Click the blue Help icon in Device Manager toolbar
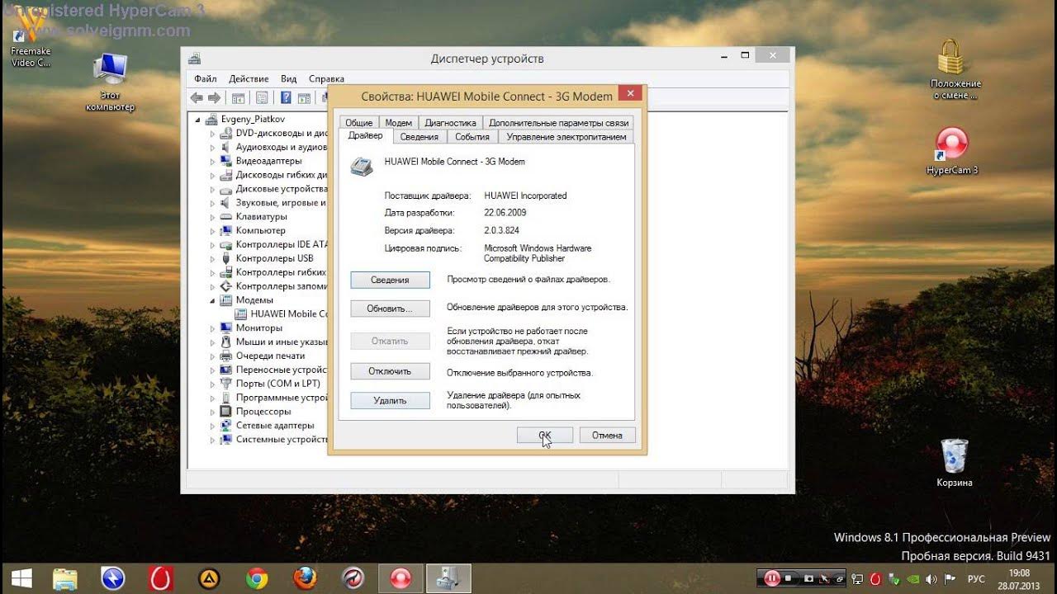1057x594 pixels. 286,97
